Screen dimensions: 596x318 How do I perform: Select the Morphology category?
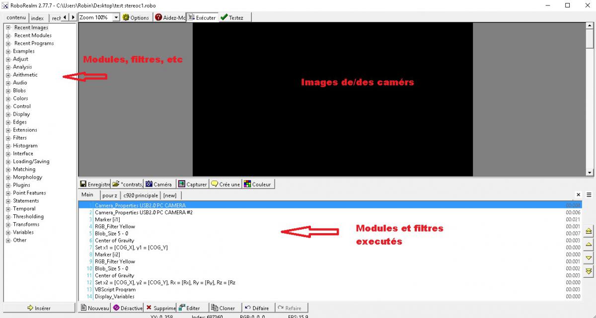pyautogui.click(x=28, y=177)
